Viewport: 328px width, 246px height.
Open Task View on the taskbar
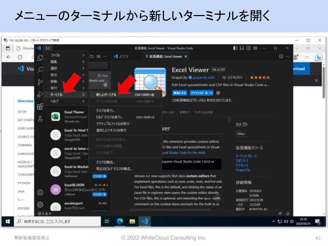107,221
